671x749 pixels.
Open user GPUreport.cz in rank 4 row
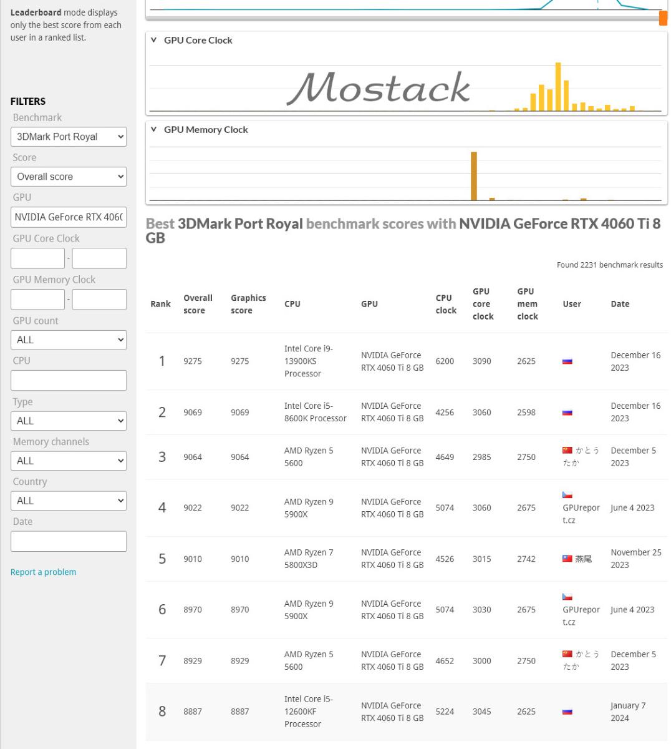(581, 514)
